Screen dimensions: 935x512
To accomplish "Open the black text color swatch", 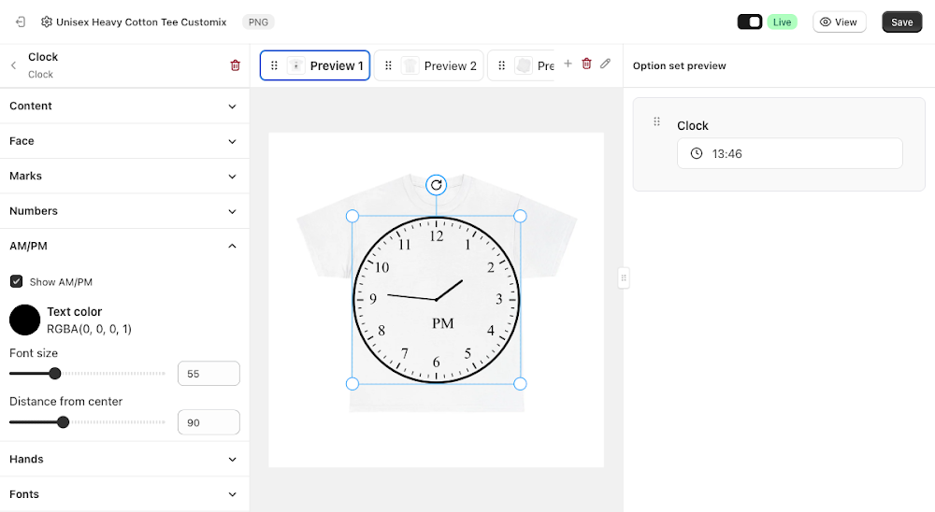I will (x=24, y=320).
